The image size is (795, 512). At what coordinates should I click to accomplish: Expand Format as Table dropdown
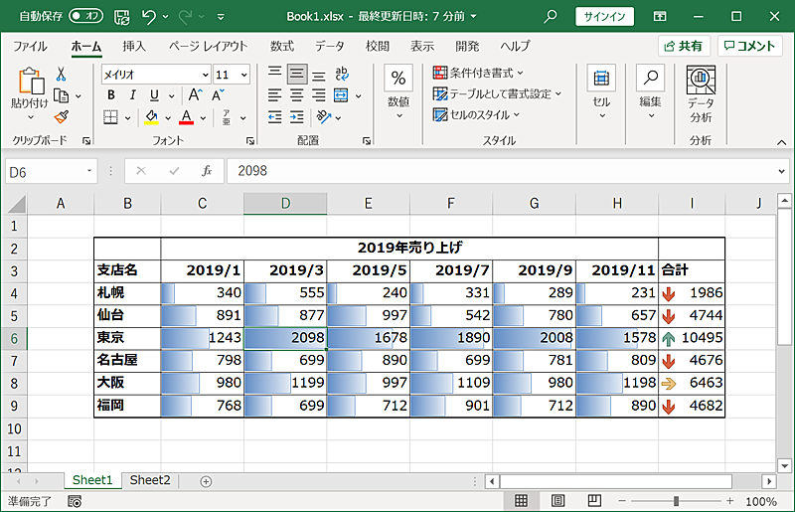click(x=497, y=93)
